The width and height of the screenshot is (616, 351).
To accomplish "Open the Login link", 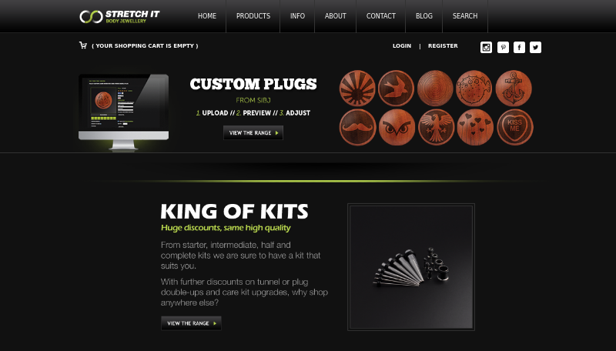I will point(402,46).
